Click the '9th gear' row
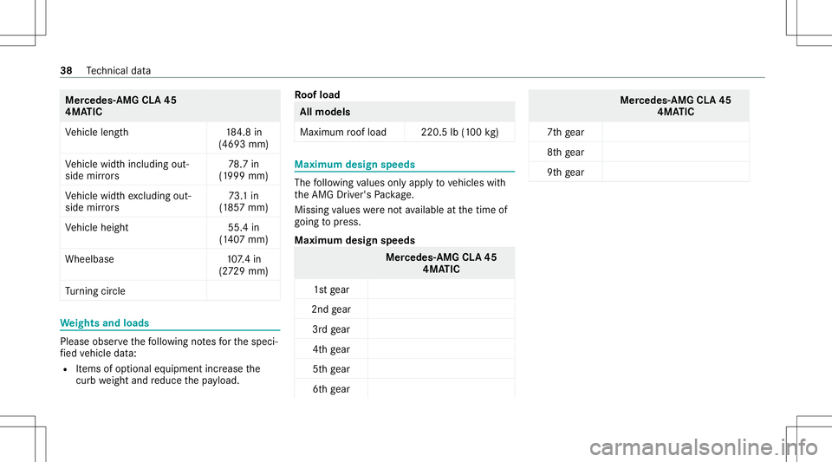 pyautogui.click(x=639, y=172)
